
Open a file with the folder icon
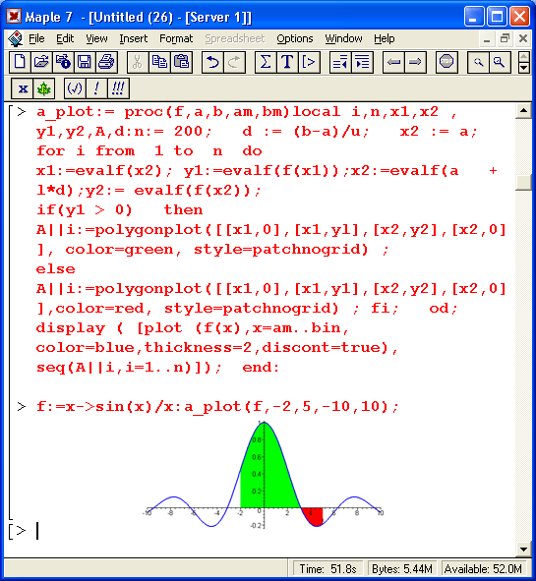pyautogui.click(x=41, y=62)
